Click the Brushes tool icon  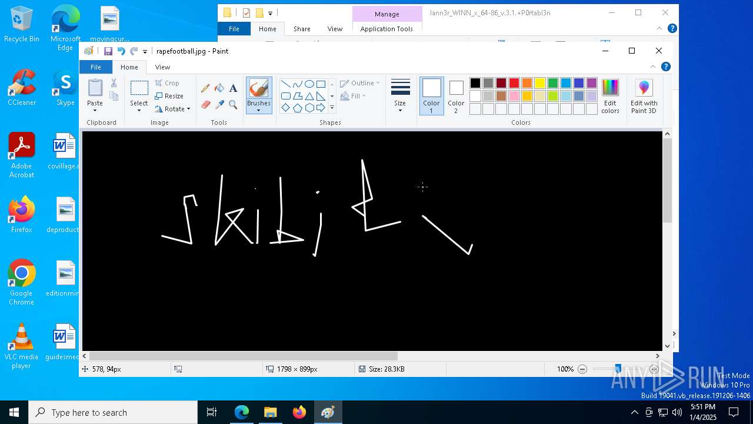[x=259, y=88]
